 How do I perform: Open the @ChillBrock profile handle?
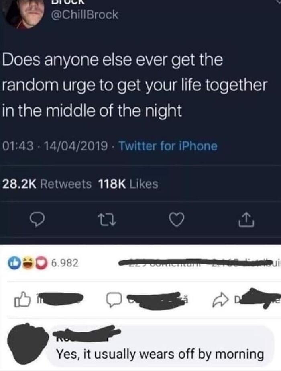85,14
